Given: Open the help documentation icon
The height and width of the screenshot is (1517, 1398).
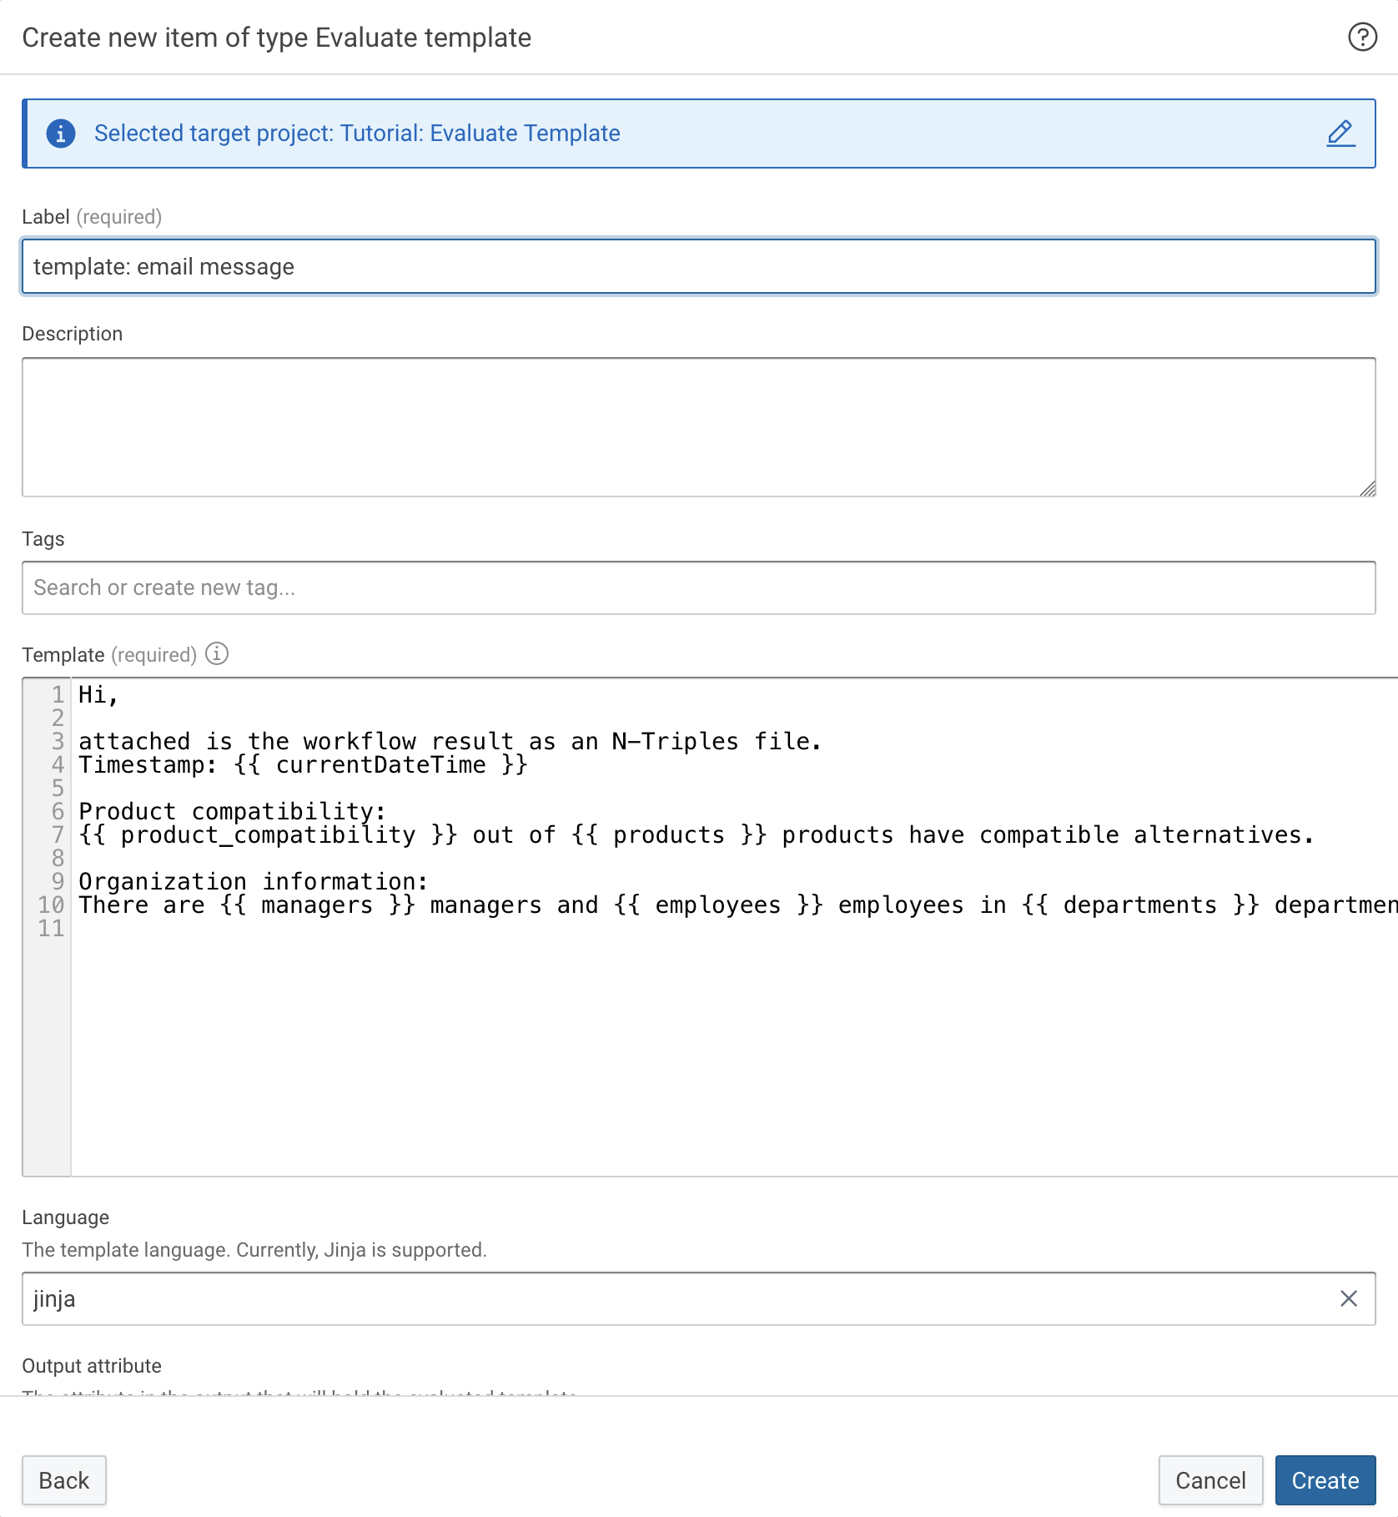Looking at the screenshot, I should 1361,37.
